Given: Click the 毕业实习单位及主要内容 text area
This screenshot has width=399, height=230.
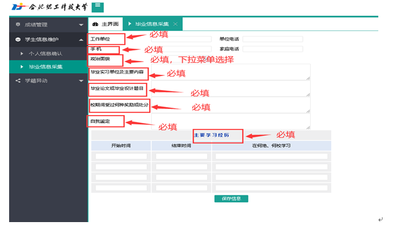Looking at the screenshot, I should tap(231, 72).
